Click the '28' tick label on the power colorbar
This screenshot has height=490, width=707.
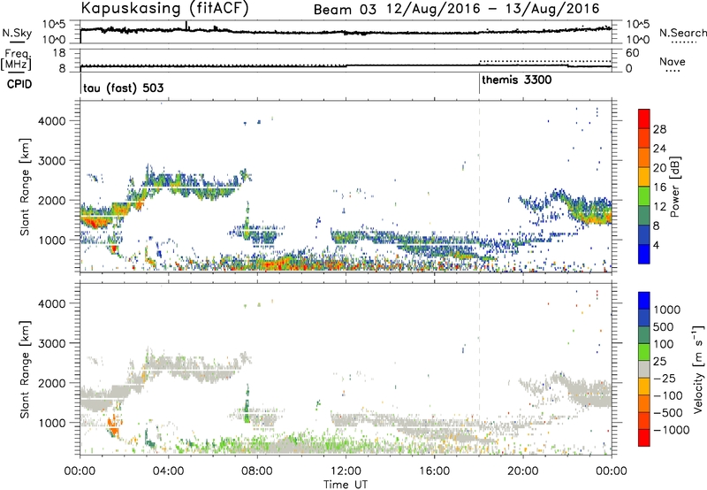(659, 129)
